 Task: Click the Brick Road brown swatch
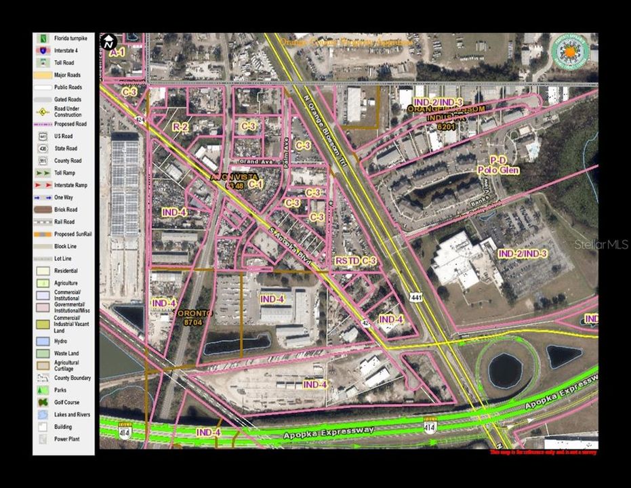[42, 209]
